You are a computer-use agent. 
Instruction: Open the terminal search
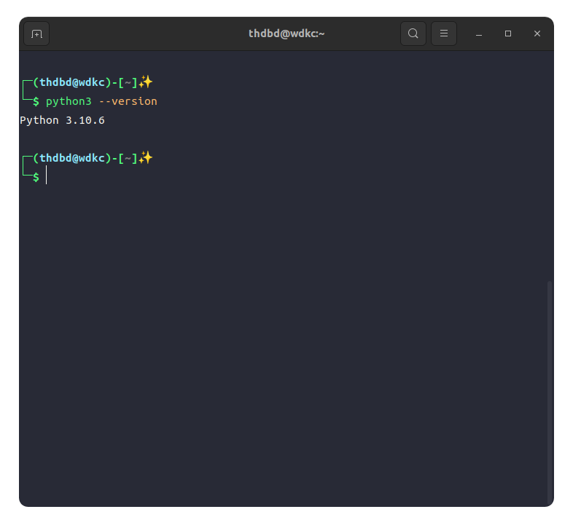413,34
